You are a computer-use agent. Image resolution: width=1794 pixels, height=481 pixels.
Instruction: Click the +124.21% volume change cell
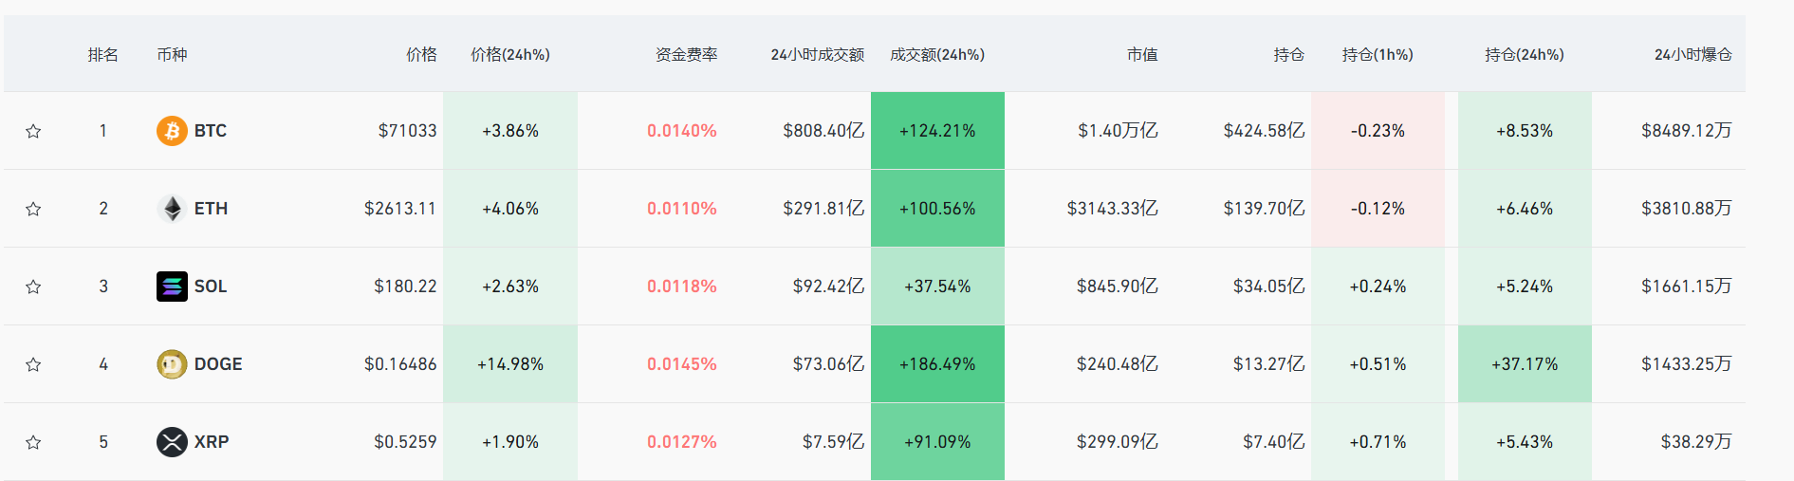pos(937,131)
